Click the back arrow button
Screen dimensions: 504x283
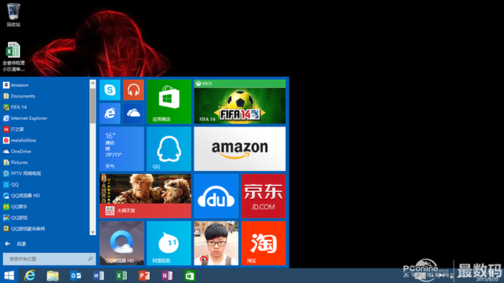pyautogui.click(x=8, y=244)
